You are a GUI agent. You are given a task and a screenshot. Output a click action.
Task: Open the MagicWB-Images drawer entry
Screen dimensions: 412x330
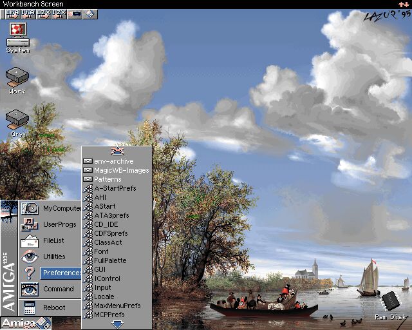[x=117, y=170]
